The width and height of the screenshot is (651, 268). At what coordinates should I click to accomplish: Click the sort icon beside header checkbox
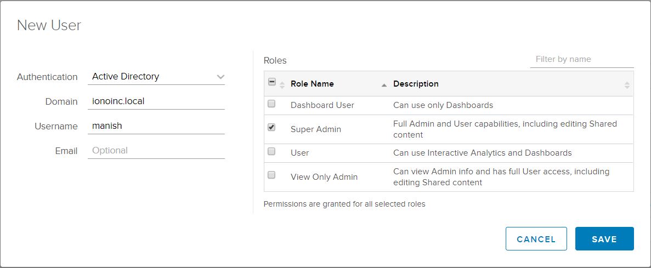[x=282, y=85]
